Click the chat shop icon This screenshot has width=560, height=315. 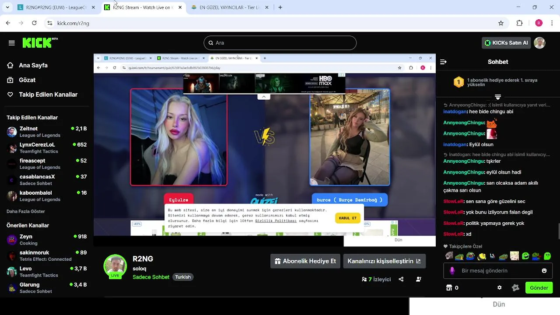click(x=449, y=288)
